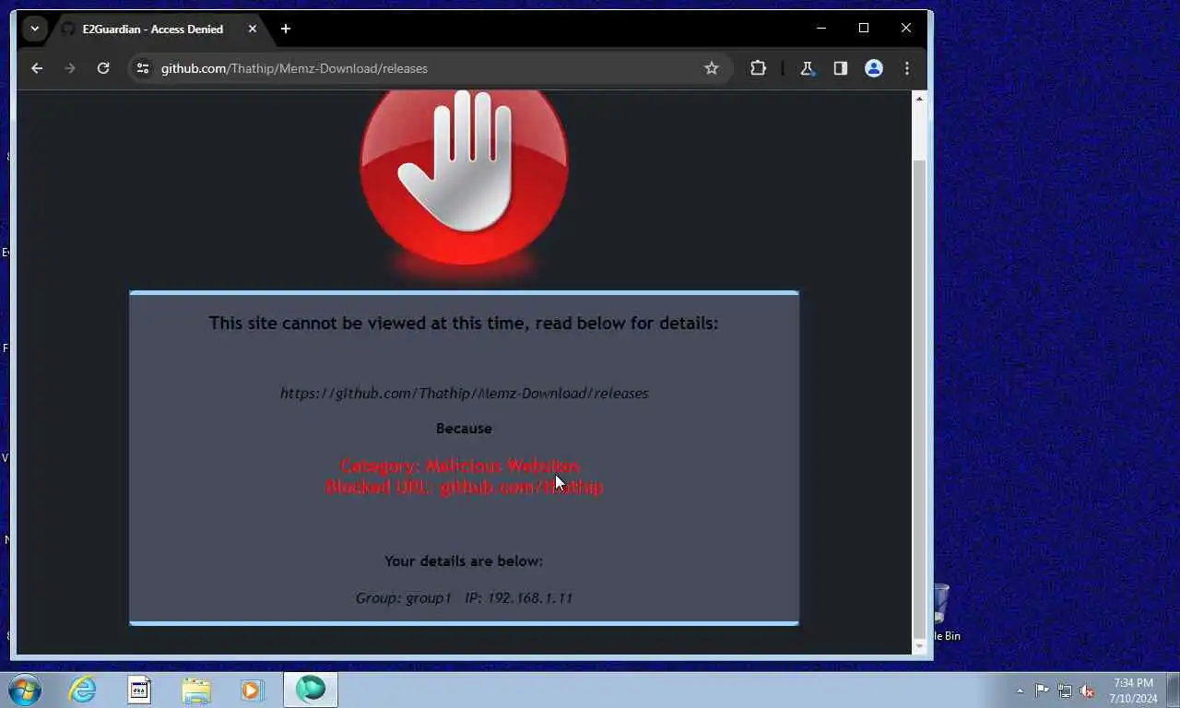Close the E2Guardian tab
The width and height of the screenshot is (1180, 708).
(x=253, y=29)
